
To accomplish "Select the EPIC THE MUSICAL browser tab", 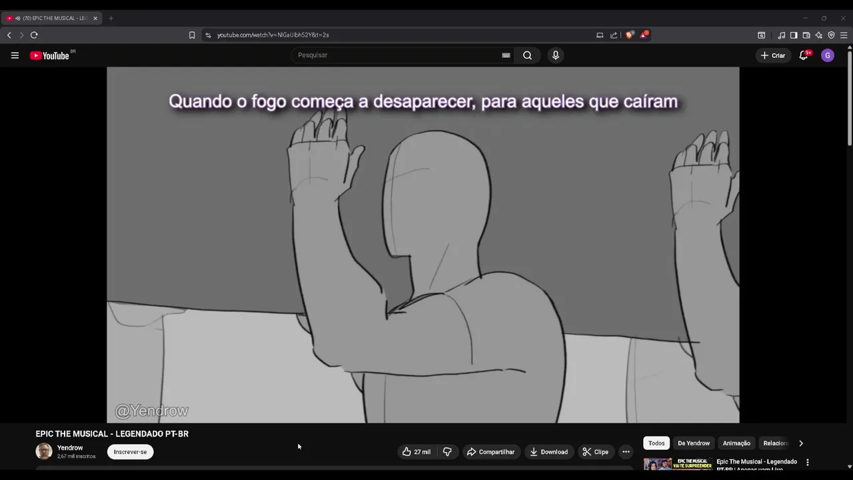I will tap(53, 18).
